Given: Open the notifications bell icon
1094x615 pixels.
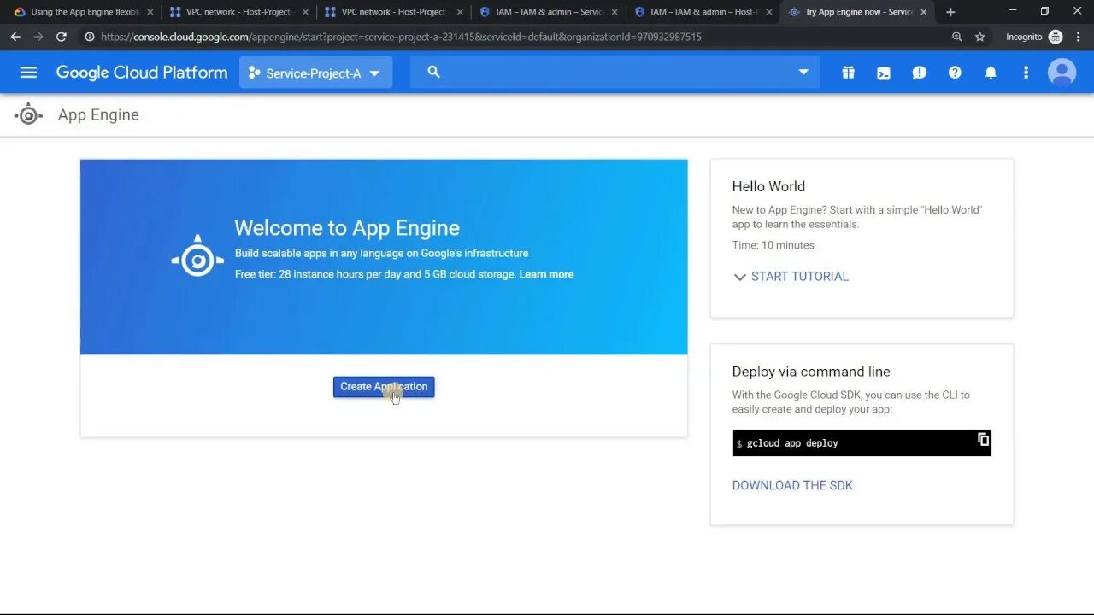Looking at the screenshot, I should click(x=991, y=73).
